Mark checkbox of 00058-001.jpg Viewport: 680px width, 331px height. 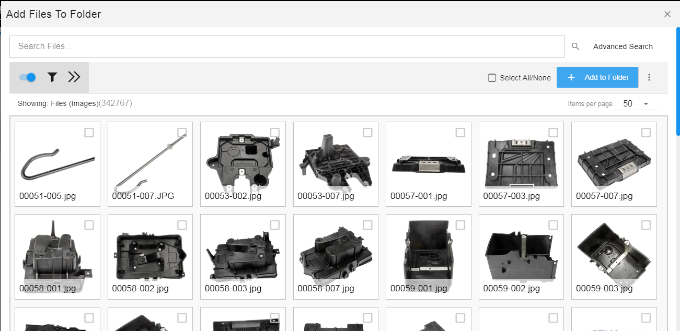pyautogui.click(x=89, y=225)
